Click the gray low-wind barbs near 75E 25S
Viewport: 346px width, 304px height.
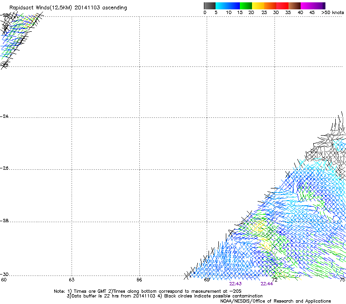(329, 147)
